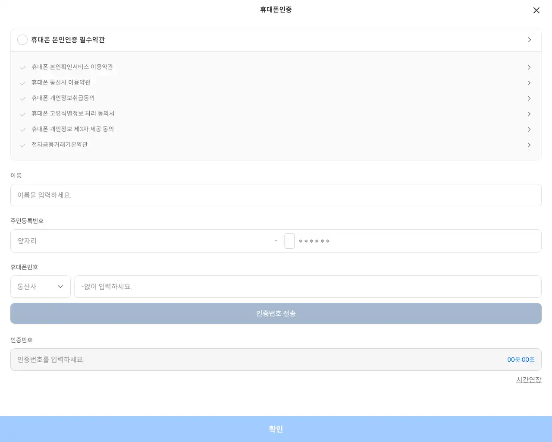Click the 주민등록번호 back first-digit box
Viewport: 552px width, 442px height.
coord(289,241)
